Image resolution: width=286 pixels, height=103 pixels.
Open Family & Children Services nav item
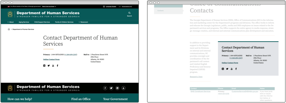point(64,22)
